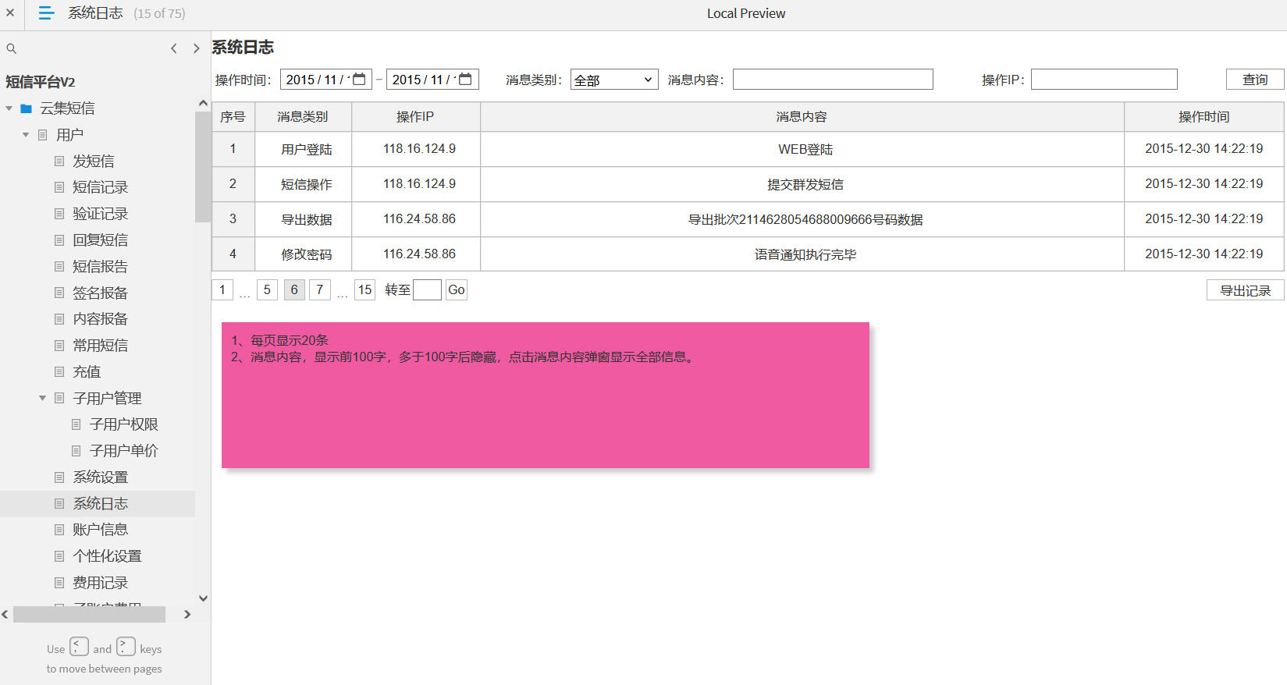Open 系统设置 page in sidebar

click(x=100, y=477)
